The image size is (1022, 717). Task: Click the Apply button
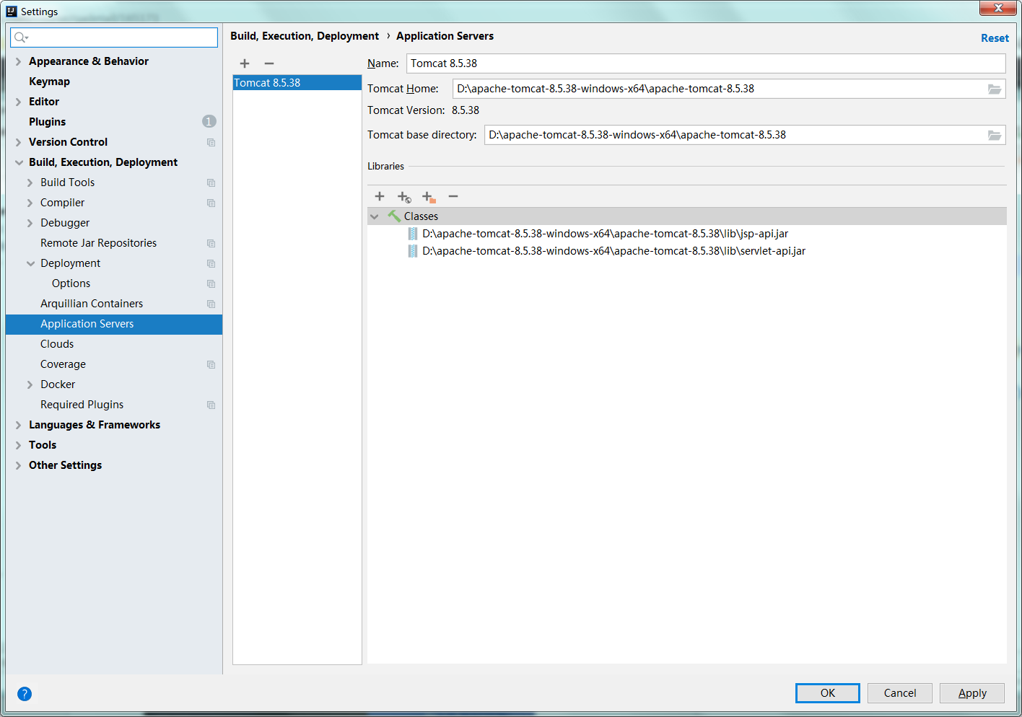click(972, 693)
